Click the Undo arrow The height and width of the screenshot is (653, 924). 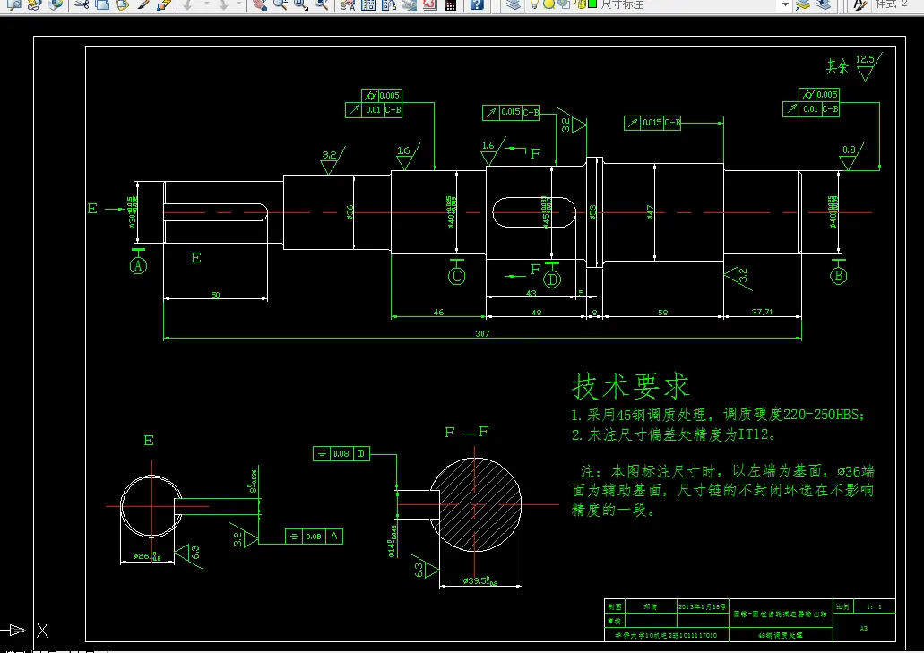[x=188, y=4]
